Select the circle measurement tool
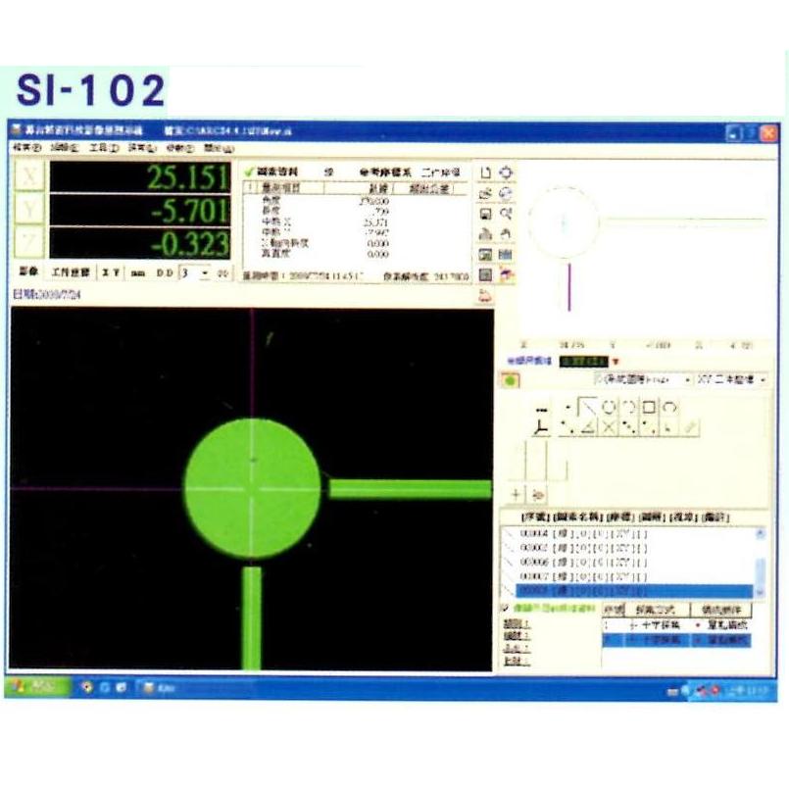 (608, 407)
